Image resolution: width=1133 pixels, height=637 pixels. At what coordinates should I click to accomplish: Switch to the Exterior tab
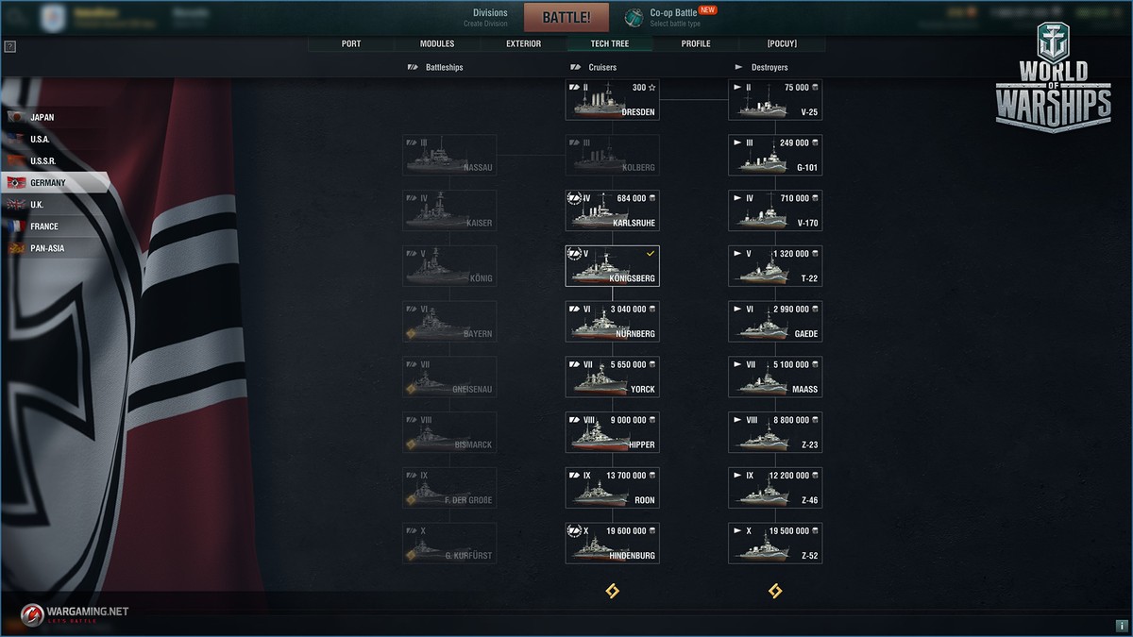pyautogui.click(x=523, y=43)
